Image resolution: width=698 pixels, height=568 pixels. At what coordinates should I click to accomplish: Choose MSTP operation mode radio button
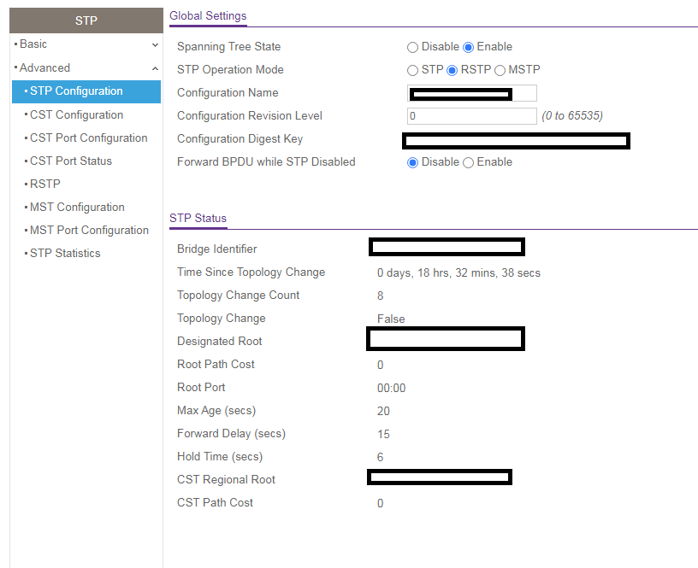tap(500, 70)
